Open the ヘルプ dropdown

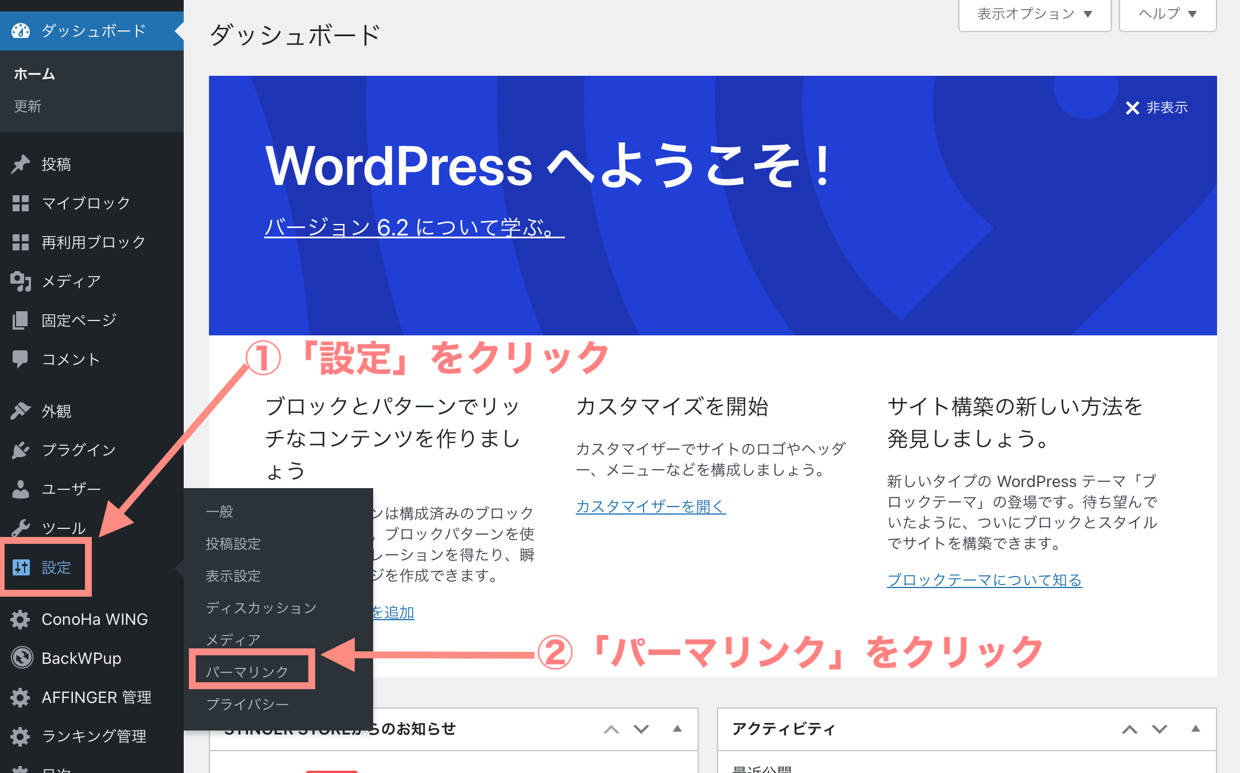point(1167,14)
